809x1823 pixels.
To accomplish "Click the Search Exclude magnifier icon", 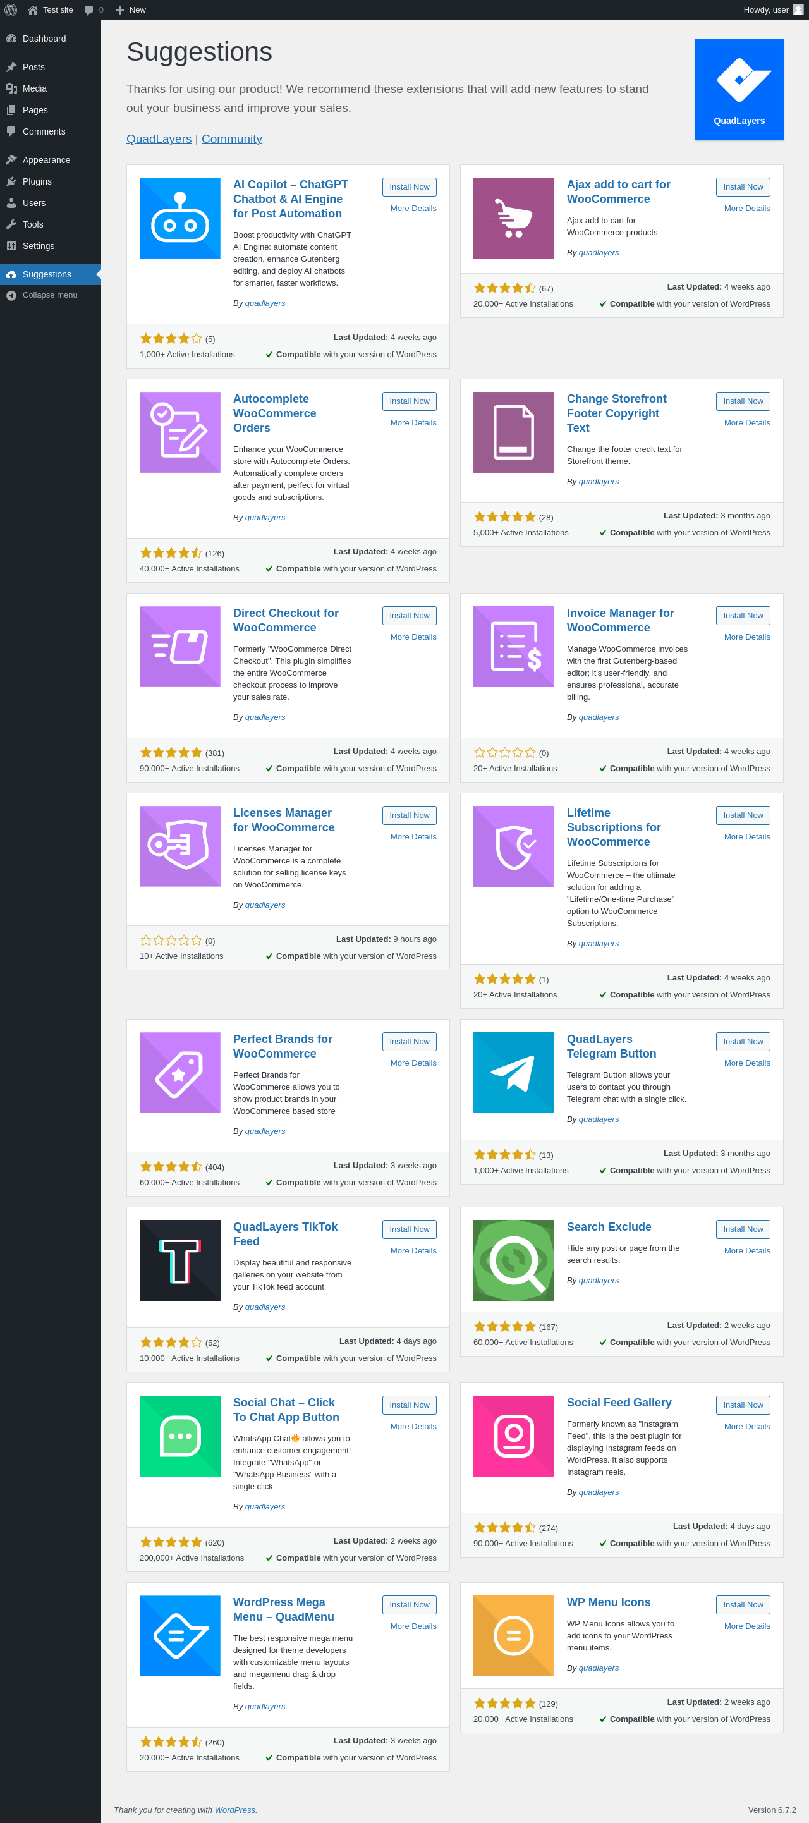I will [513, 1260].
